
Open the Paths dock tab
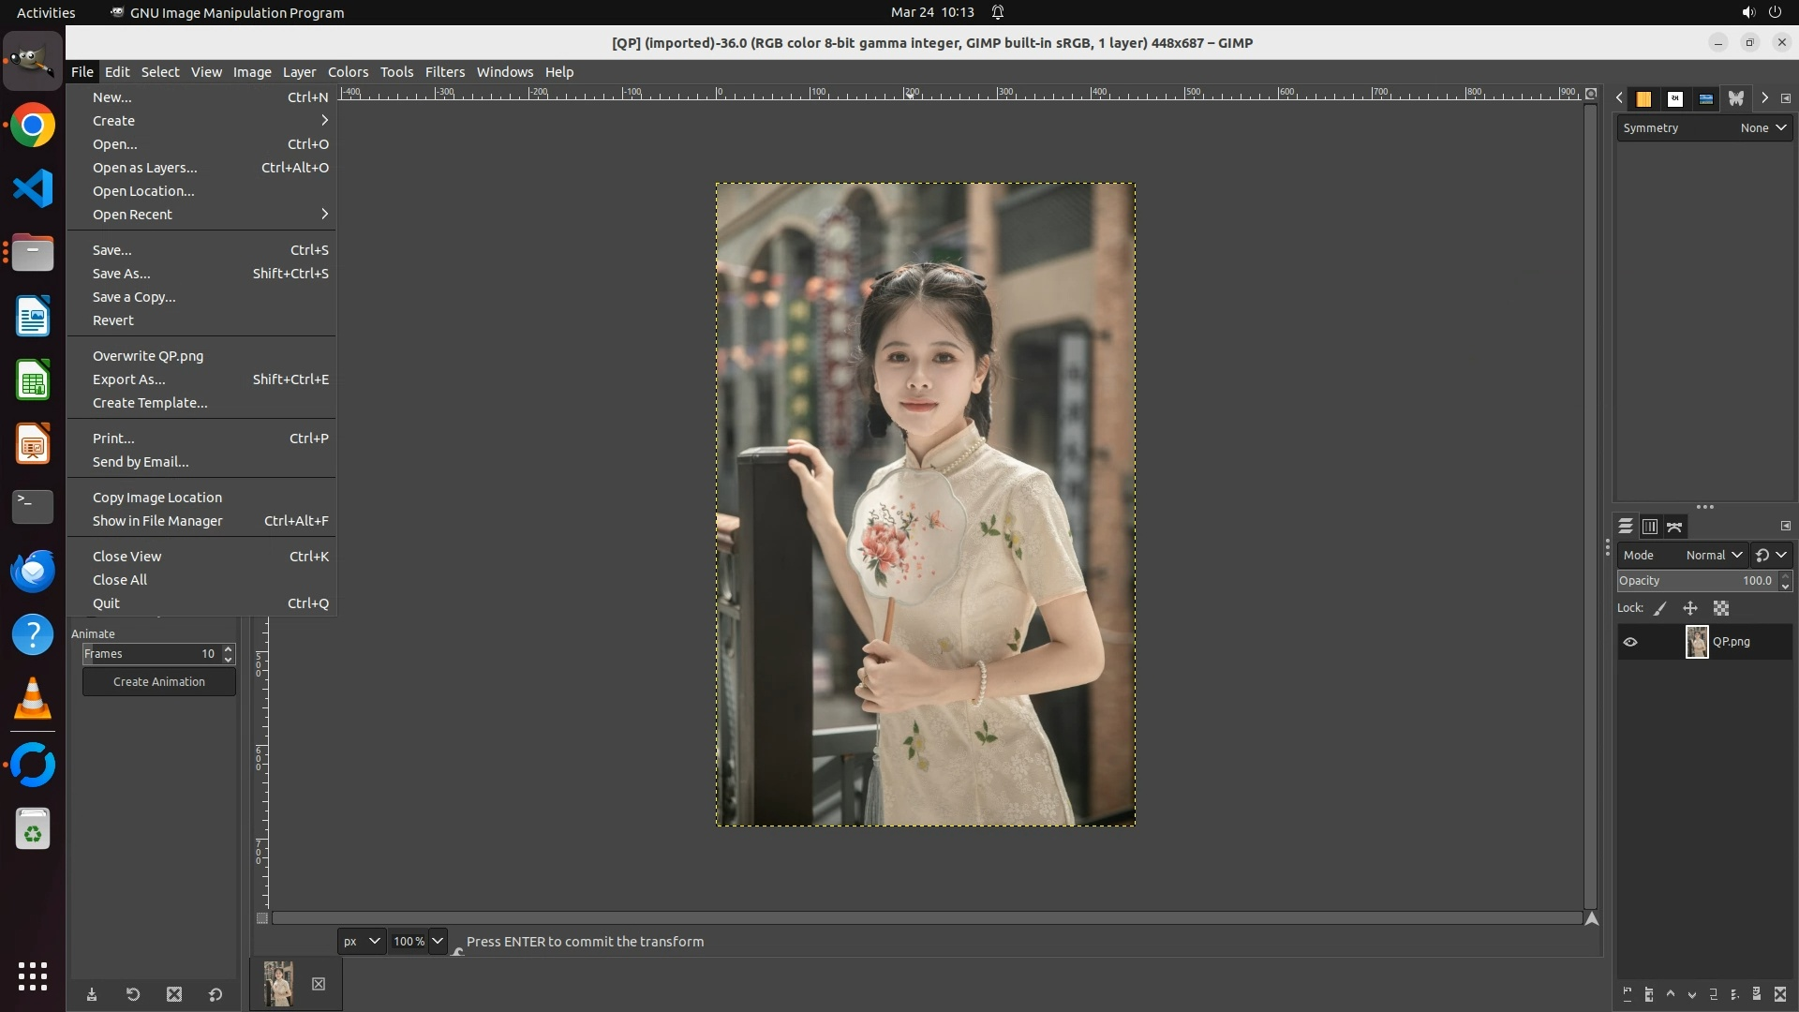click(x=1674, y=527)
